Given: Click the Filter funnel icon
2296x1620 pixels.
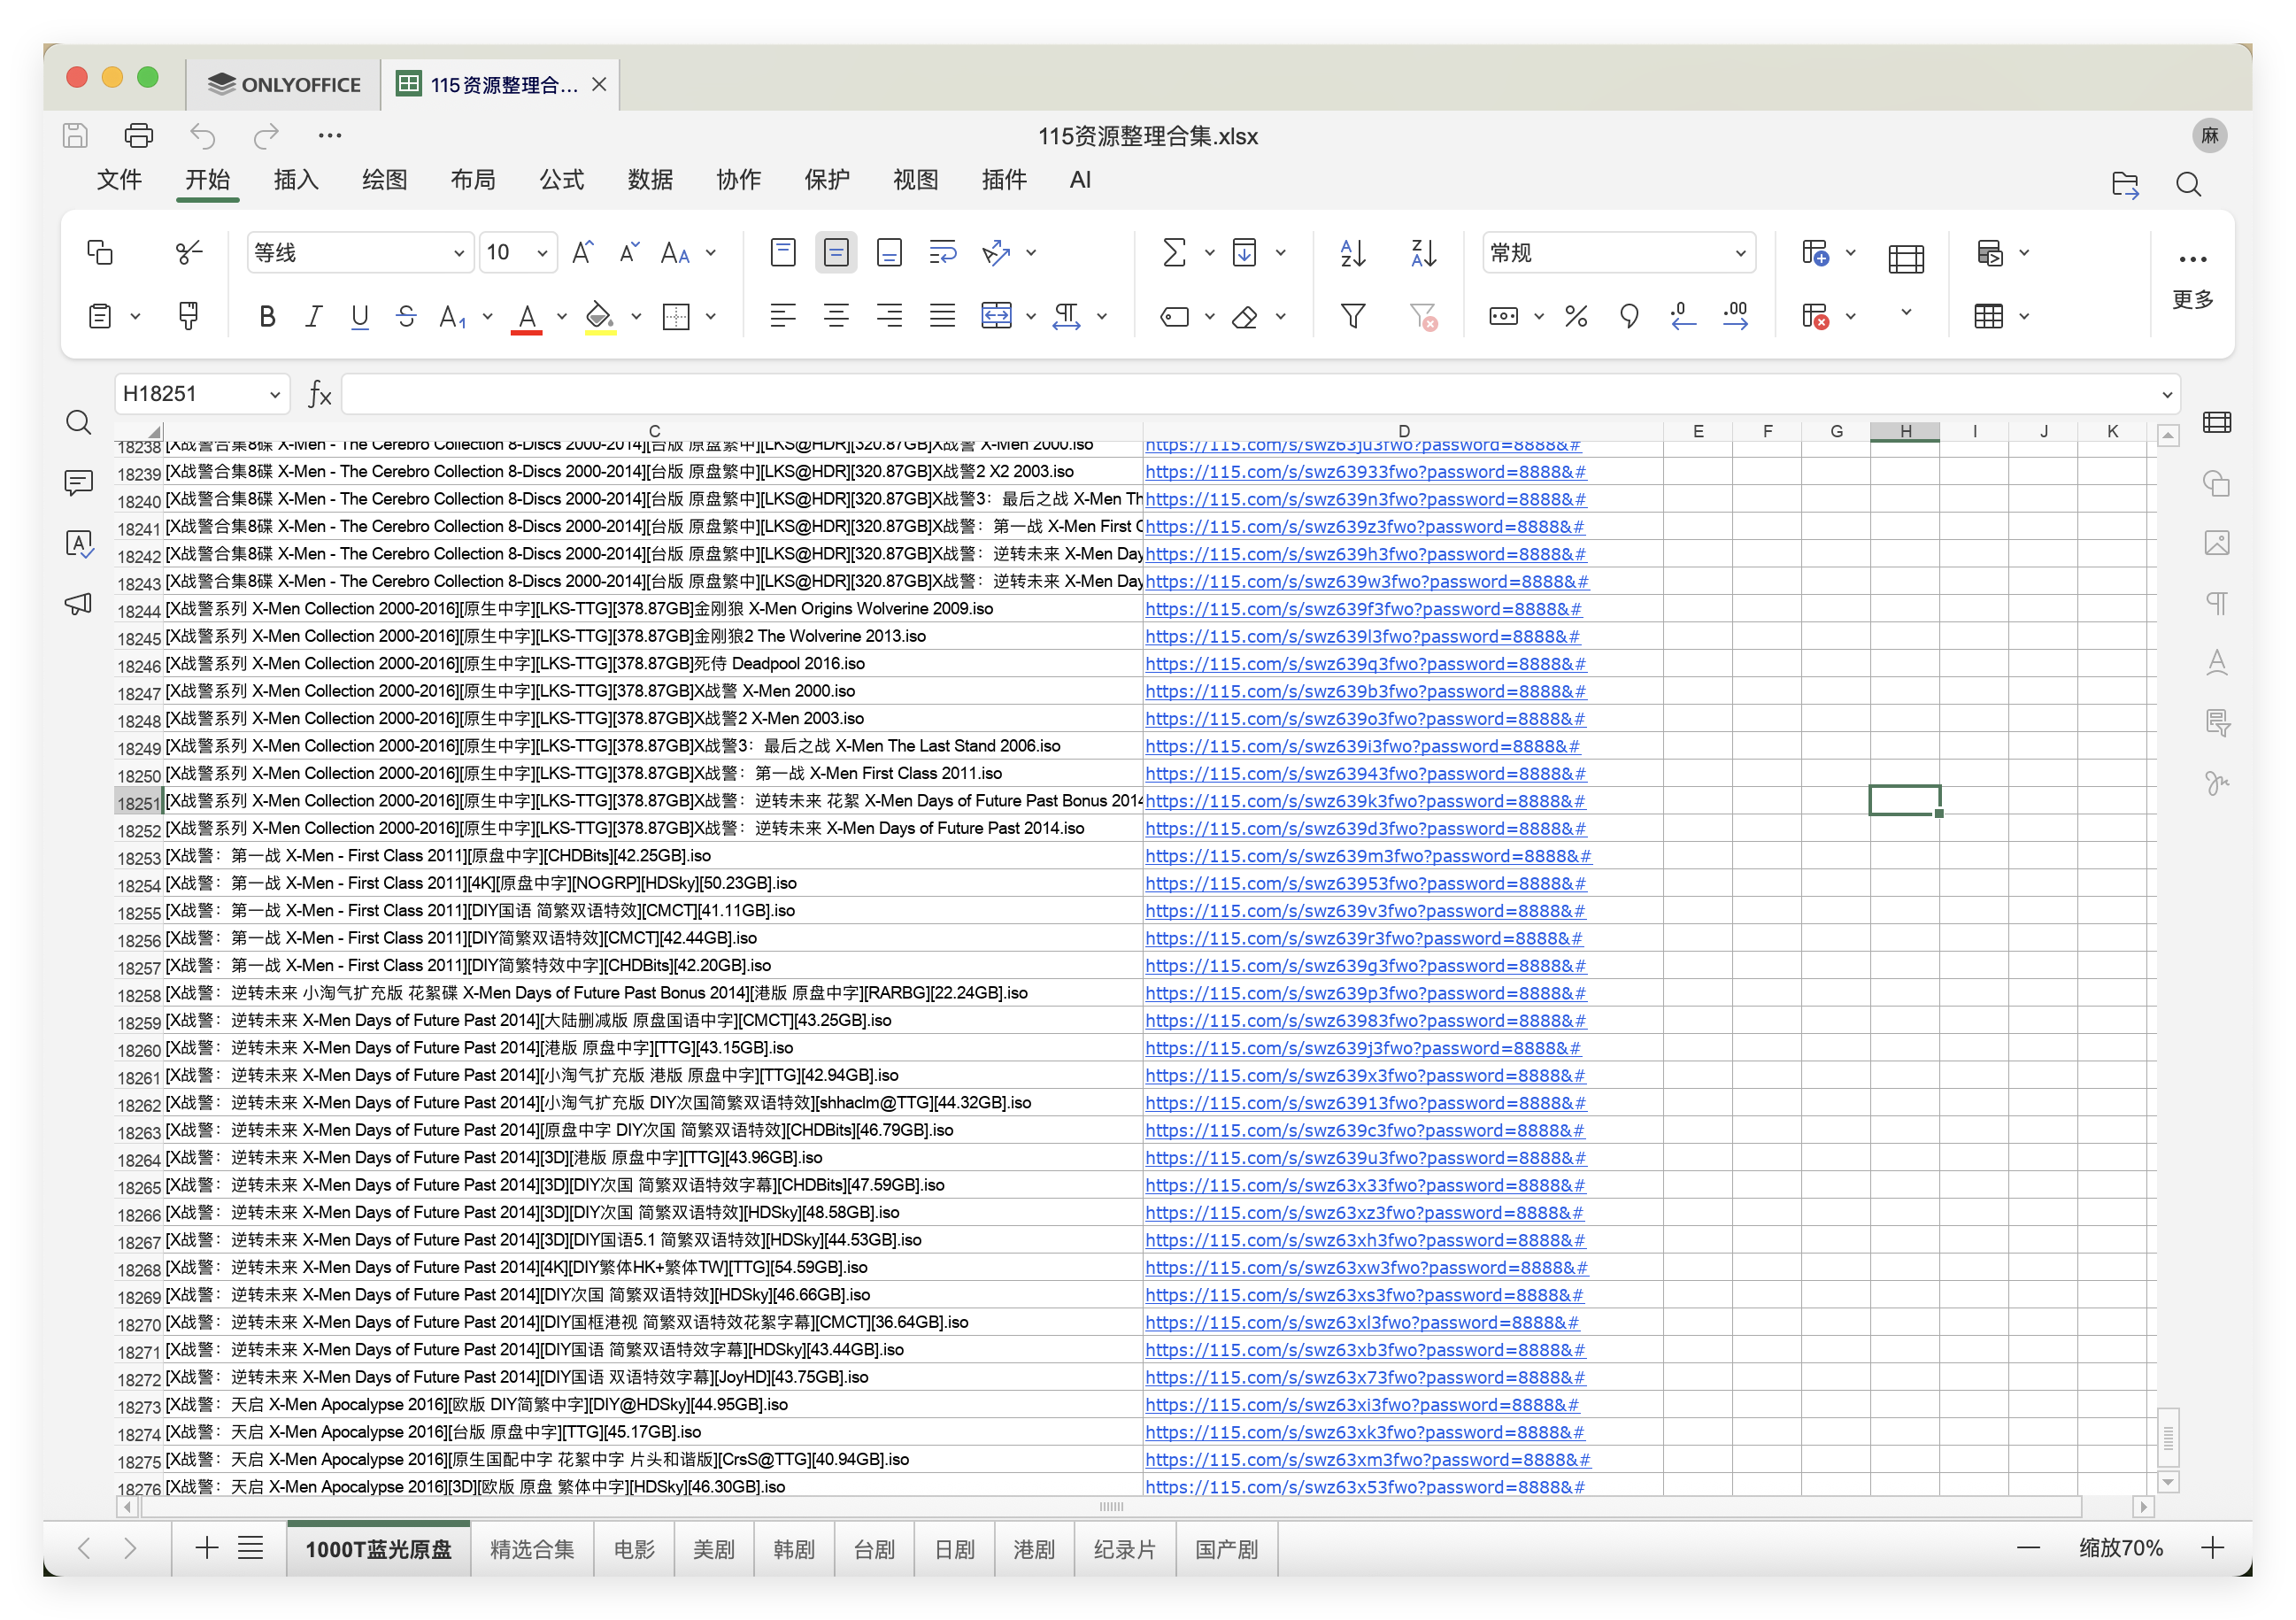Looking at the screenshot, I should [x=1353, y=316].
